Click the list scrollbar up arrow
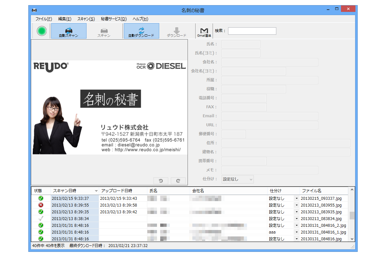 (352, 190)
